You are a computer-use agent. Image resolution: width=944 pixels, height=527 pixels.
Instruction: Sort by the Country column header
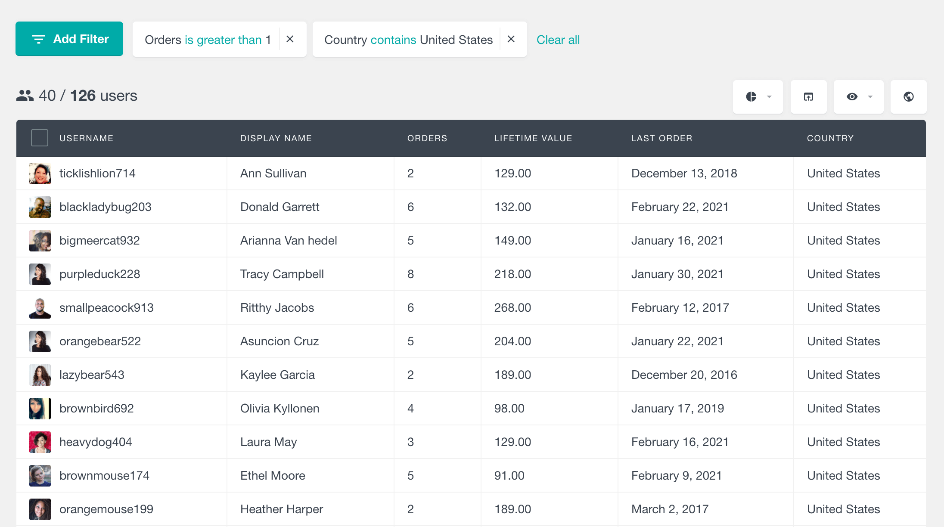tap(830, 138)
